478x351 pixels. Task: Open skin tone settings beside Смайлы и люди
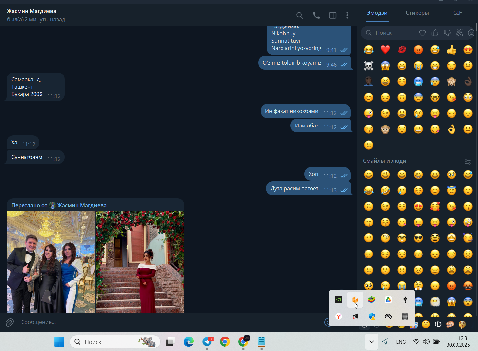[x=468, y=162]
